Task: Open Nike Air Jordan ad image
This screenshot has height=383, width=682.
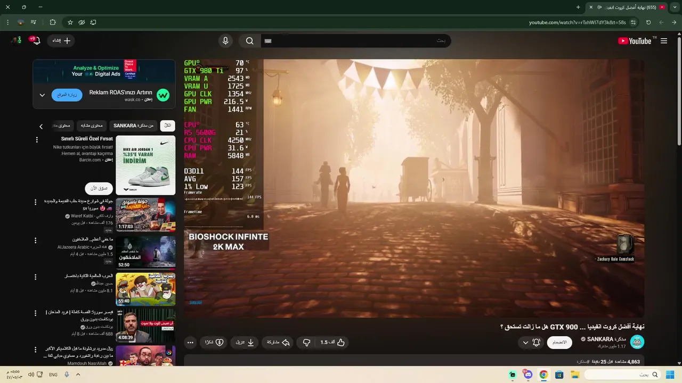Action: (x=145, y=165)
